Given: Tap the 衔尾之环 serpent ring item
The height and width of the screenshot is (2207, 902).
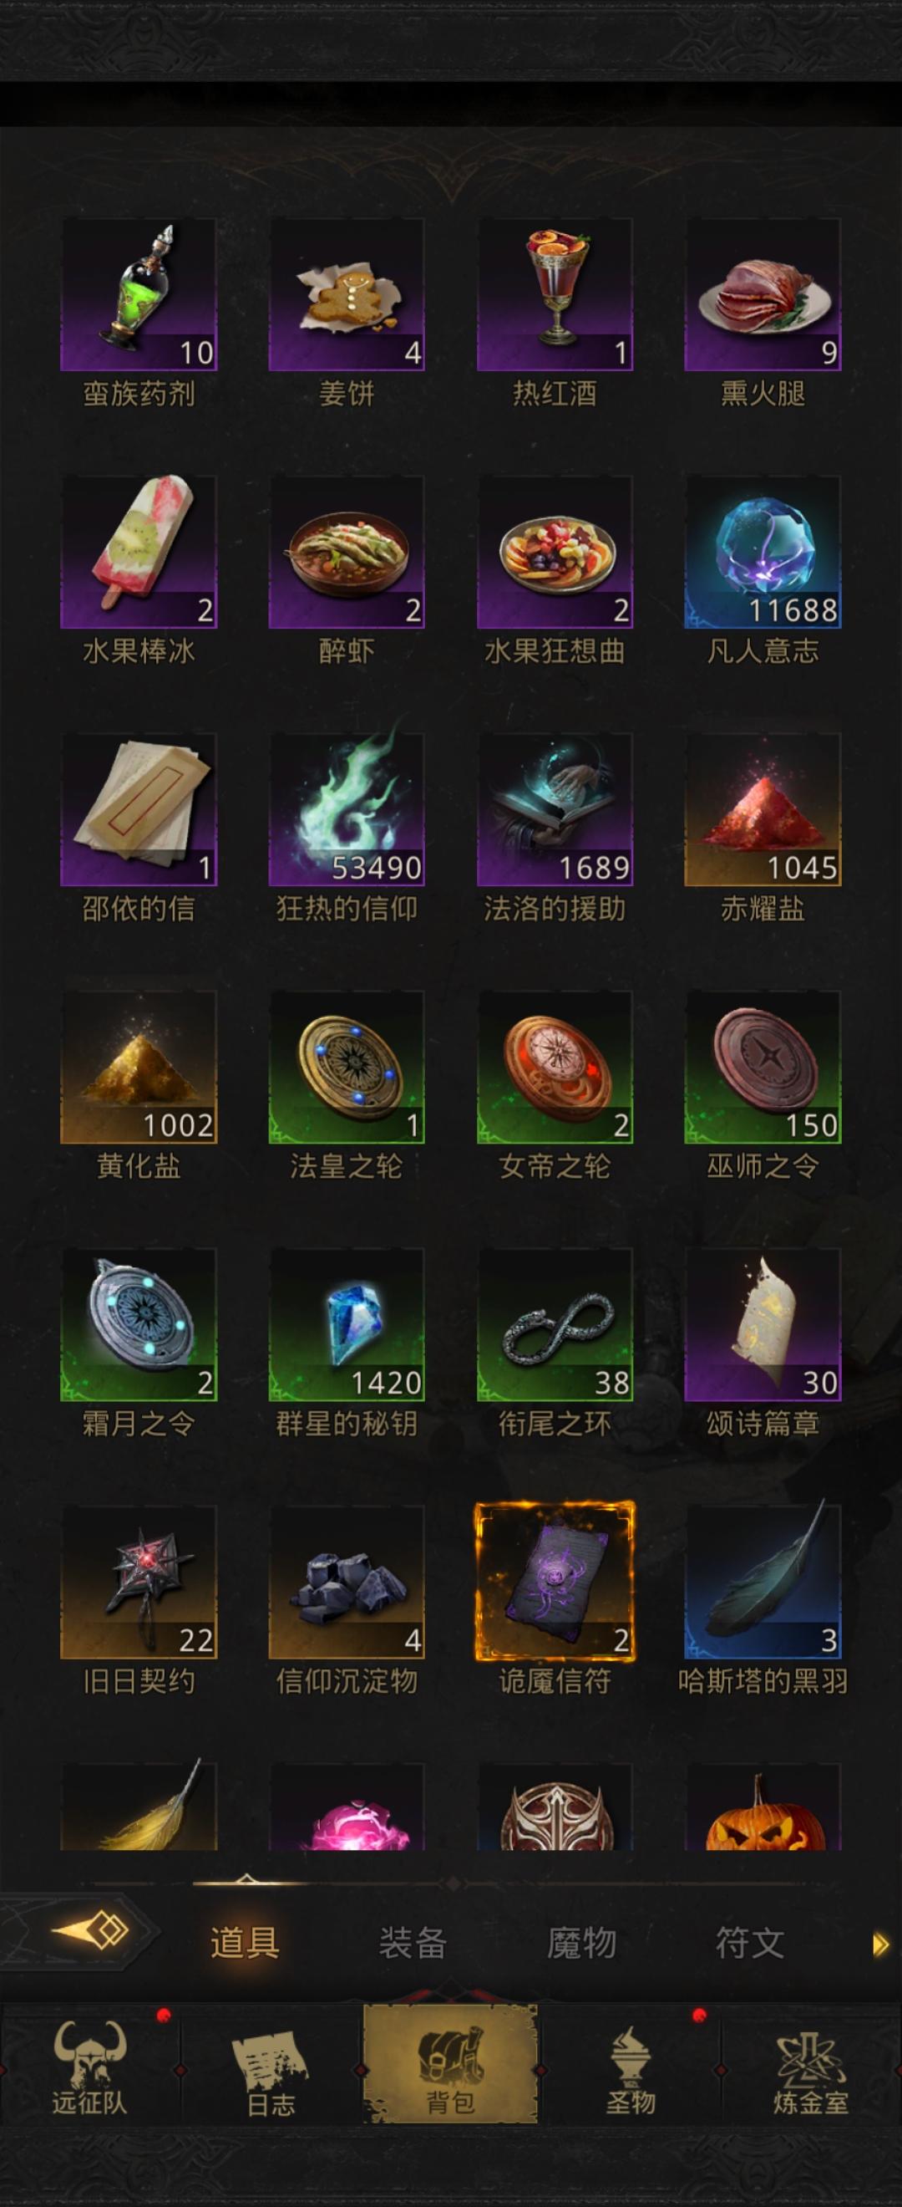Looking at the screenshot, I should (555, 1324).
